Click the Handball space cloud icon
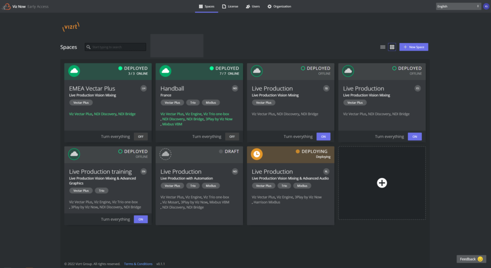491x268 pixels. (165, 71)
